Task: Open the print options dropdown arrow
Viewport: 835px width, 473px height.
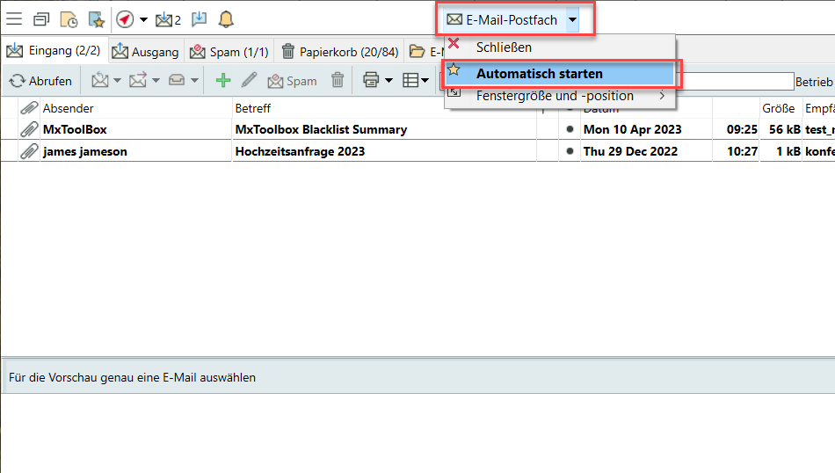Action: [x=388, y=81]
